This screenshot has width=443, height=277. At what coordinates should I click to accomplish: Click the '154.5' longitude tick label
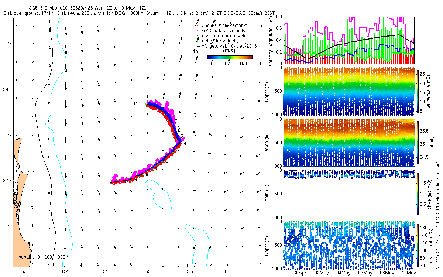point(106,271)
